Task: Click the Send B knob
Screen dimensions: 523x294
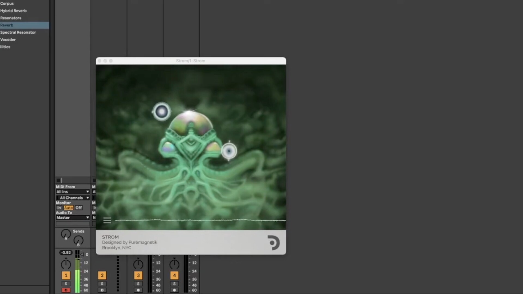Action: point(78,241)
